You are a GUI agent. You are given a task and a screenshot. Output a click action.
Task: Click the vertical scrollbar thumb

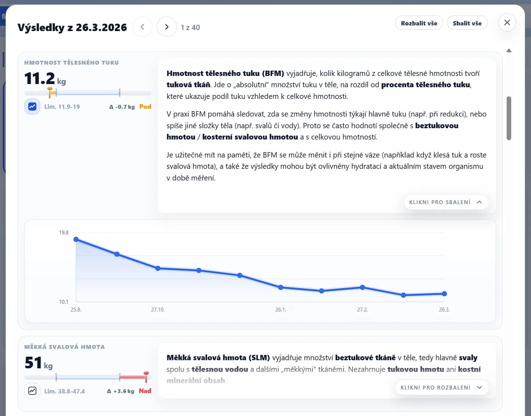[x=509, y=118]
